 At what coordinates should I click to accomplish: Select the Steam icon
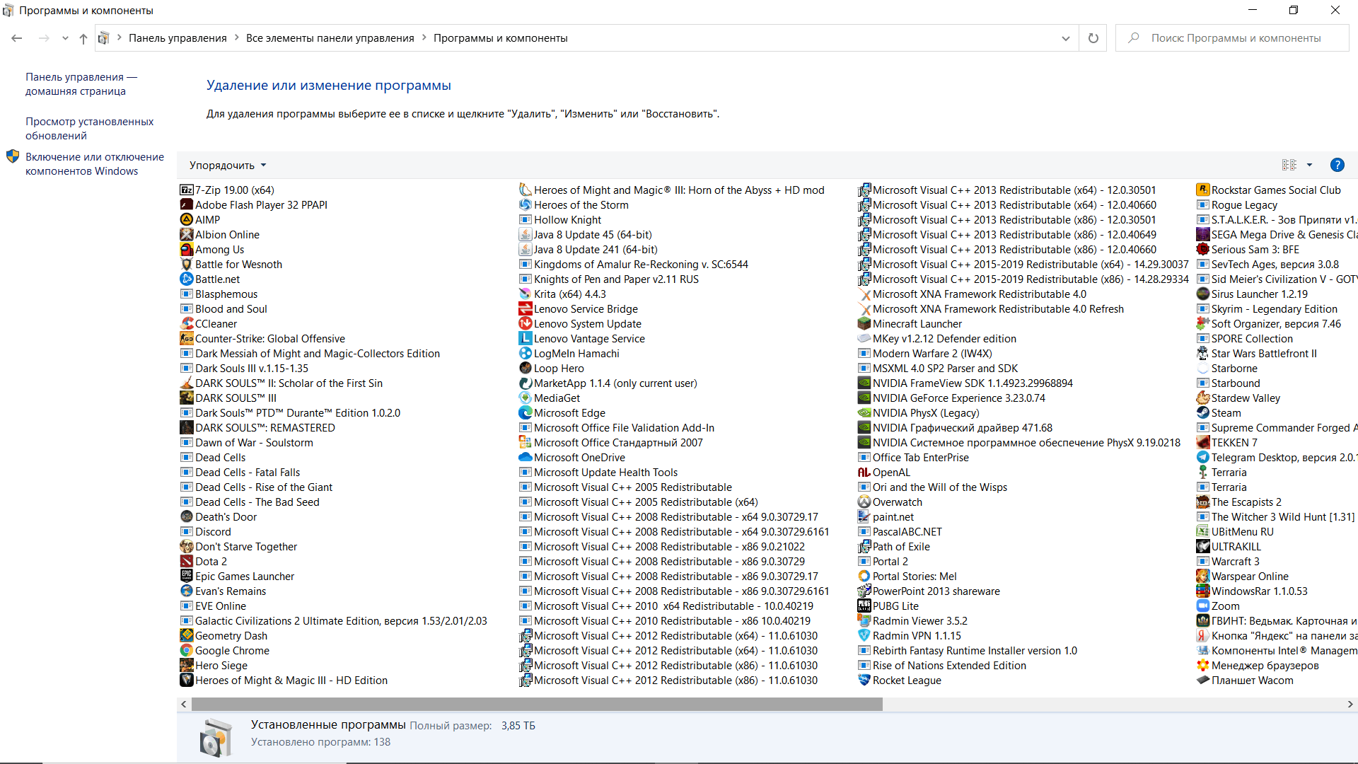[1203, 412]
